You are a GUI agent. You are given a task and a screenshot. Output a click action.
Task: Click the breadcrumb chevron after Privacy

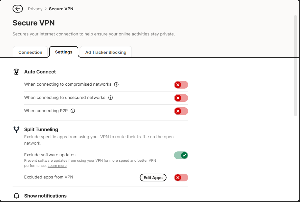coord(46,9)
